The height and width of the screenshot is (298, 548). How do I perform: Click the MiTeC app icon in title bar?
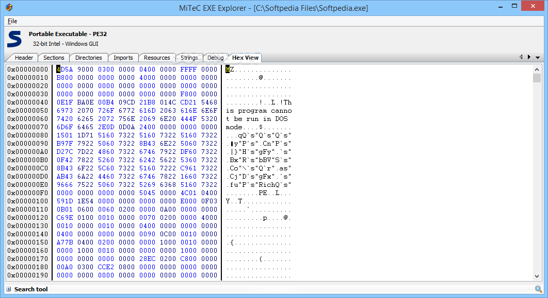tap(9, 7)
